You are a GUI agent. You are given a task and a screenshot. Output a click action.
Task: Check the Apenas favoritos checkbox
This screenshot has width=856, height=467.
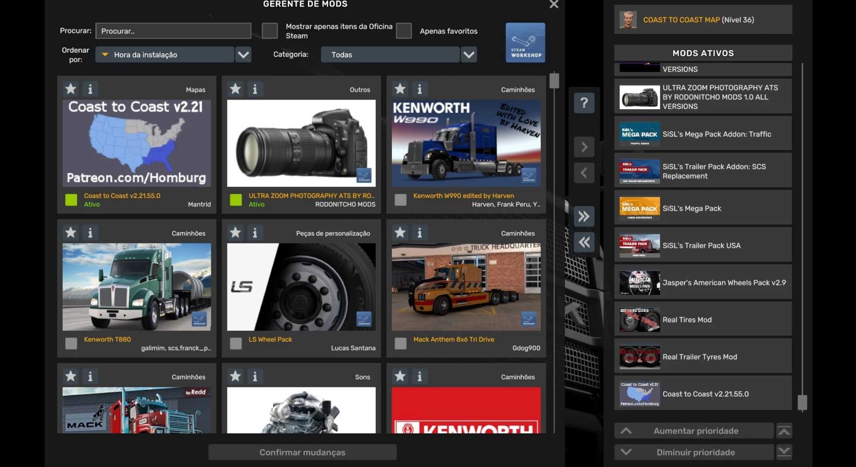[403, 31]
